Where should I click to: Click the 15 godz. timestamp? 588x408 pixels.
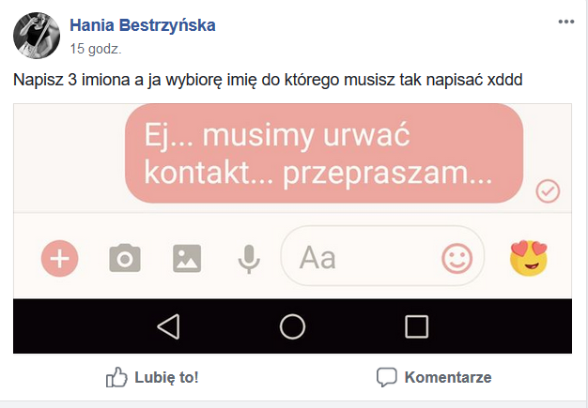pyautogui.click(x=96, y=49)
